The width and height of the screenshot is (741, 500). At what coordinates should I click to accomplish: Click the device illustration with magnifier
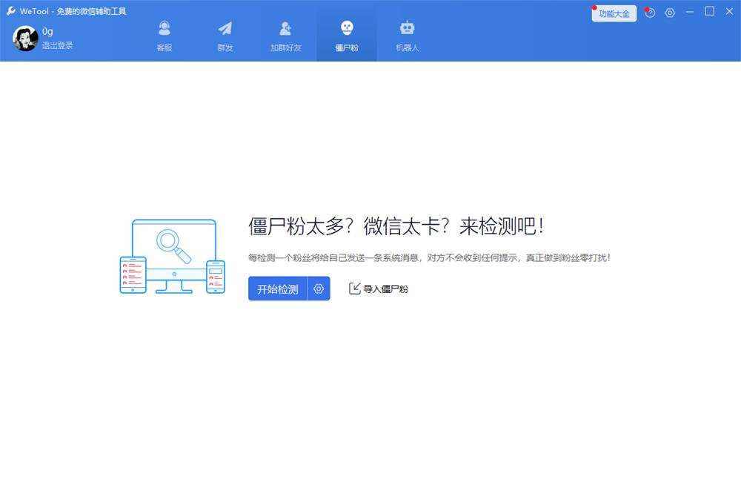173,256
